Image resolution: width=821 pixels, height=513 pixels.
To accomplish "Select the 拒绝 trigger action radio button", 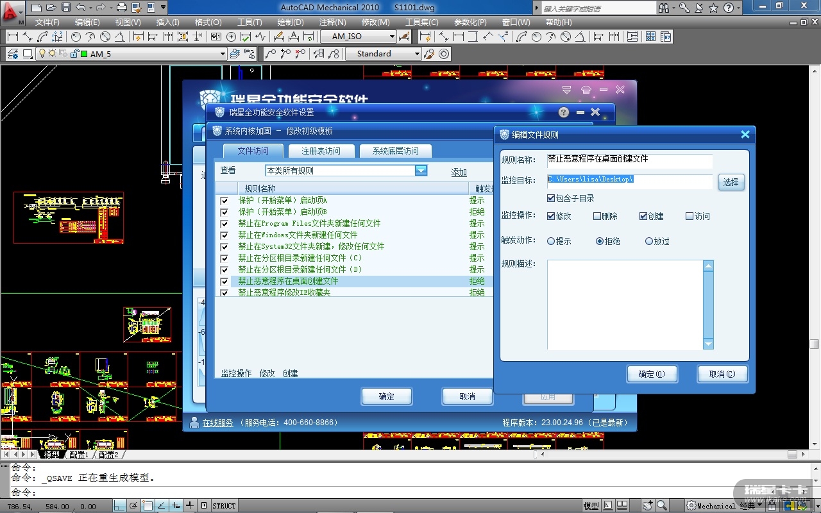I will [x=600, y=241].
